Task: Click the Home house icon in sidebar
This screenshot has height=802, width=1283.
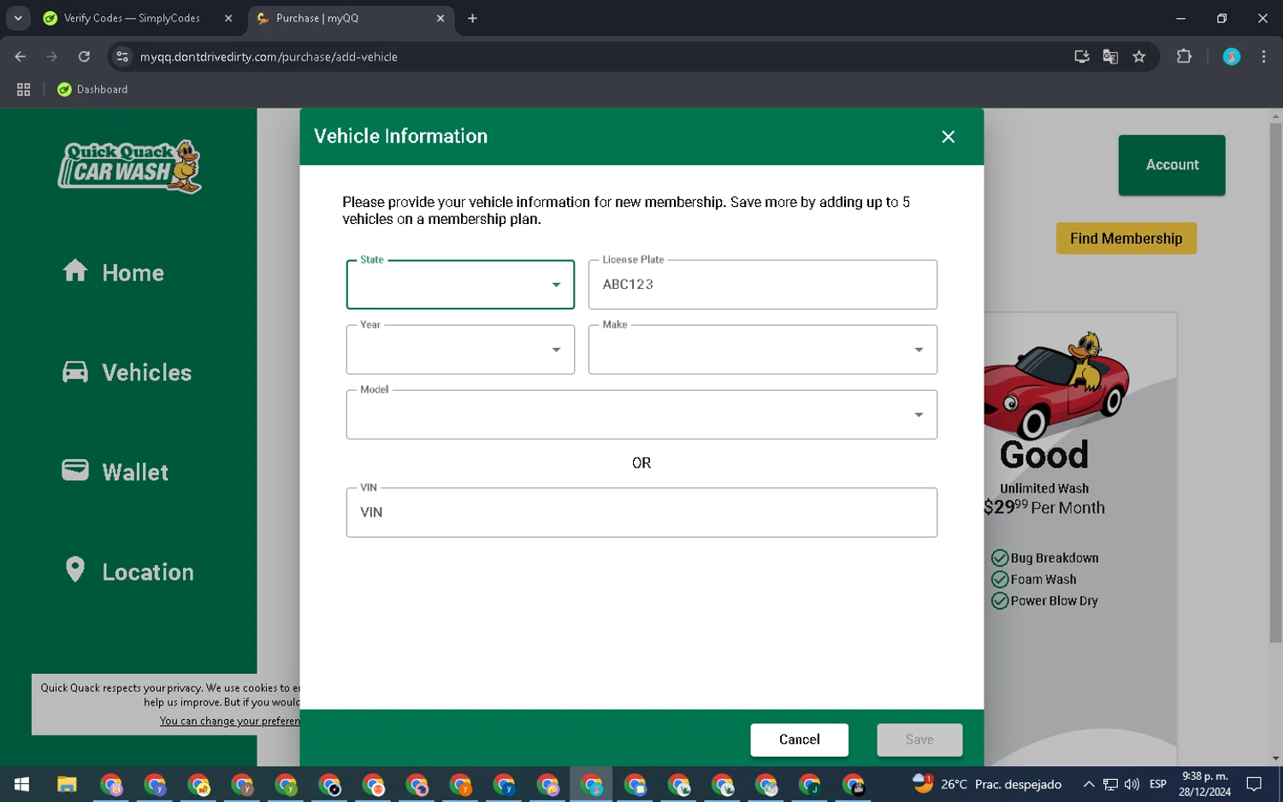Action: click(75, 271)
